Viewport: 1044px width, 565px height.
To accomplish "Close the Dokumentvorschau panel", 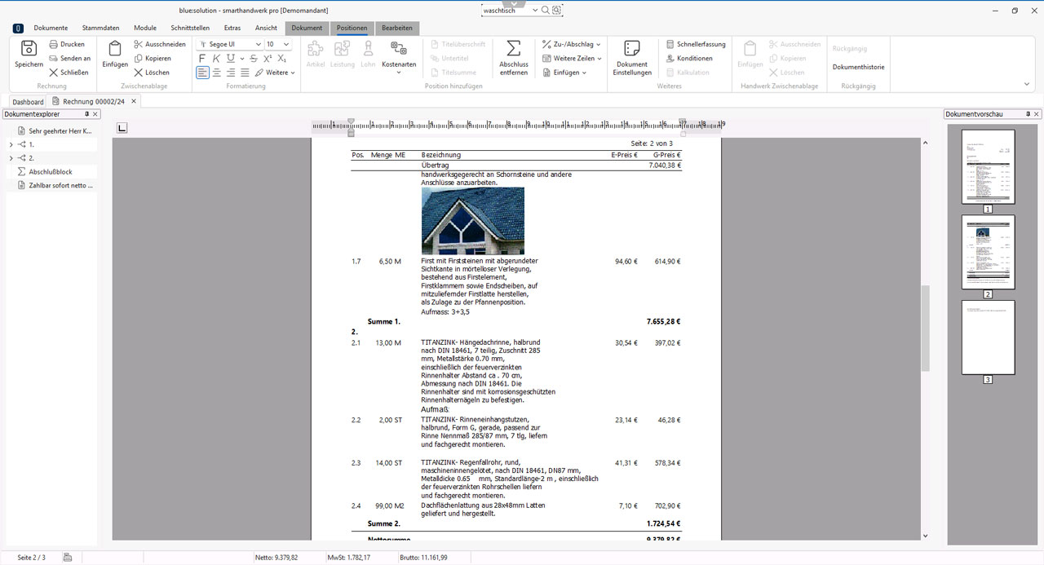I will (1037, 114).
